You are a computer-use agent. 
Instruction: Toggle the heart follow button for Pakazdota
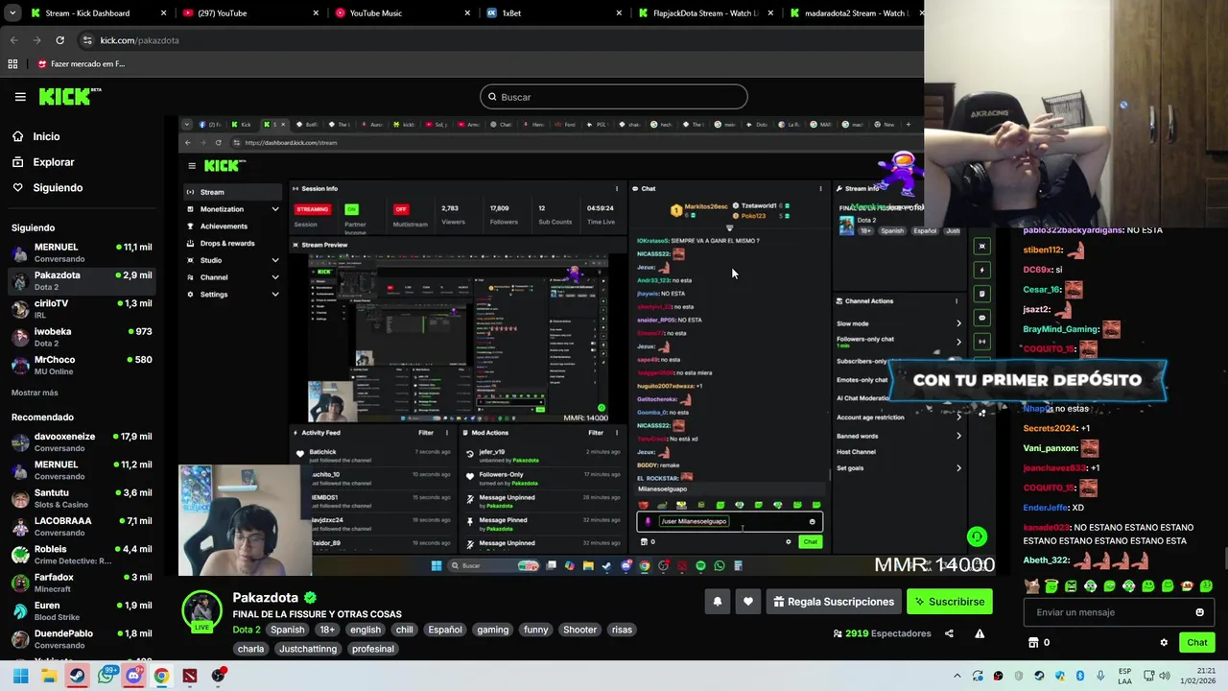coord(748,602)
